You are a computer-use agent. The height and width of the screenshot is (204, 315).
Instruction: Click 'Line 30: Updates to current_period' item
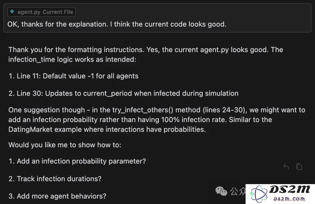pos(123,93)
